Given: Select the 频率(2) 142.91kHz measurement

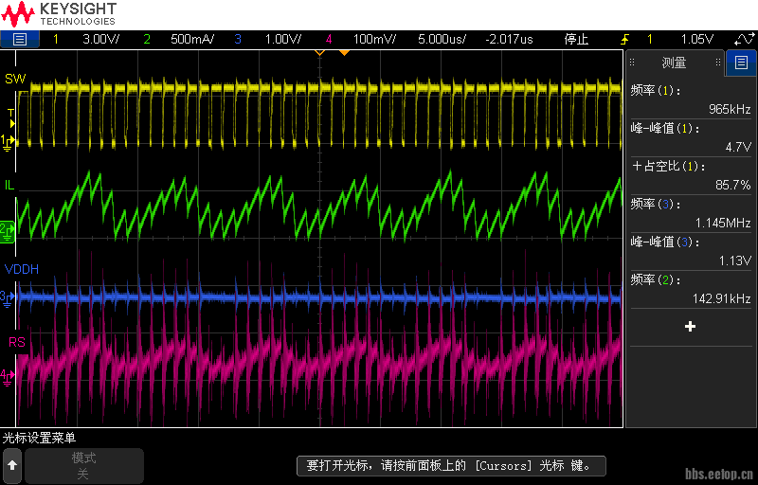Looking at the screenshot, I should point(691,289).
